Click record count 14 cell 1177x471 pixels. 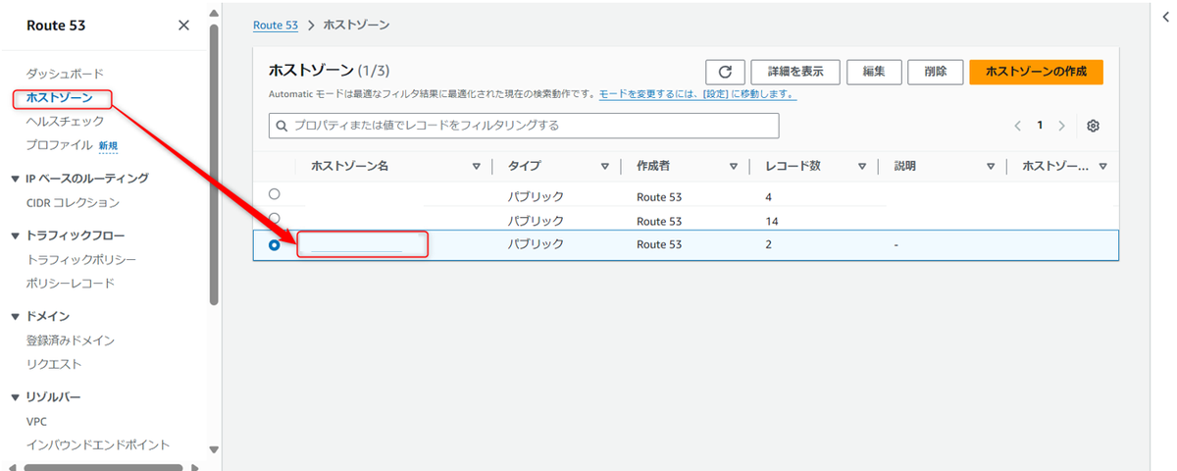tap(773, 221)
